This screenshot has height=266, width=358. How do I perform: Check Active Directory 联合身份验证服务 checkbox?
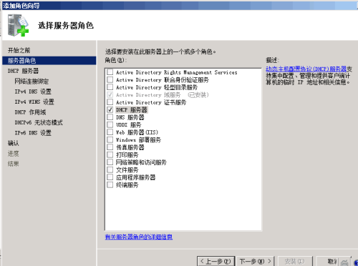point(110,79)
